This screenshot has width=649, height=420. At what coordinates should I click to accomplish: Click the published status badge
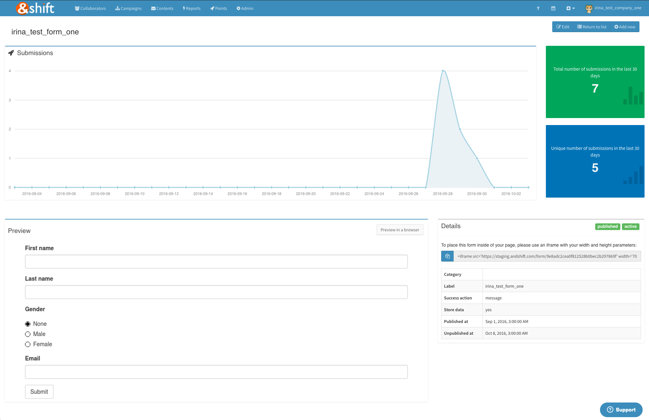607,227
